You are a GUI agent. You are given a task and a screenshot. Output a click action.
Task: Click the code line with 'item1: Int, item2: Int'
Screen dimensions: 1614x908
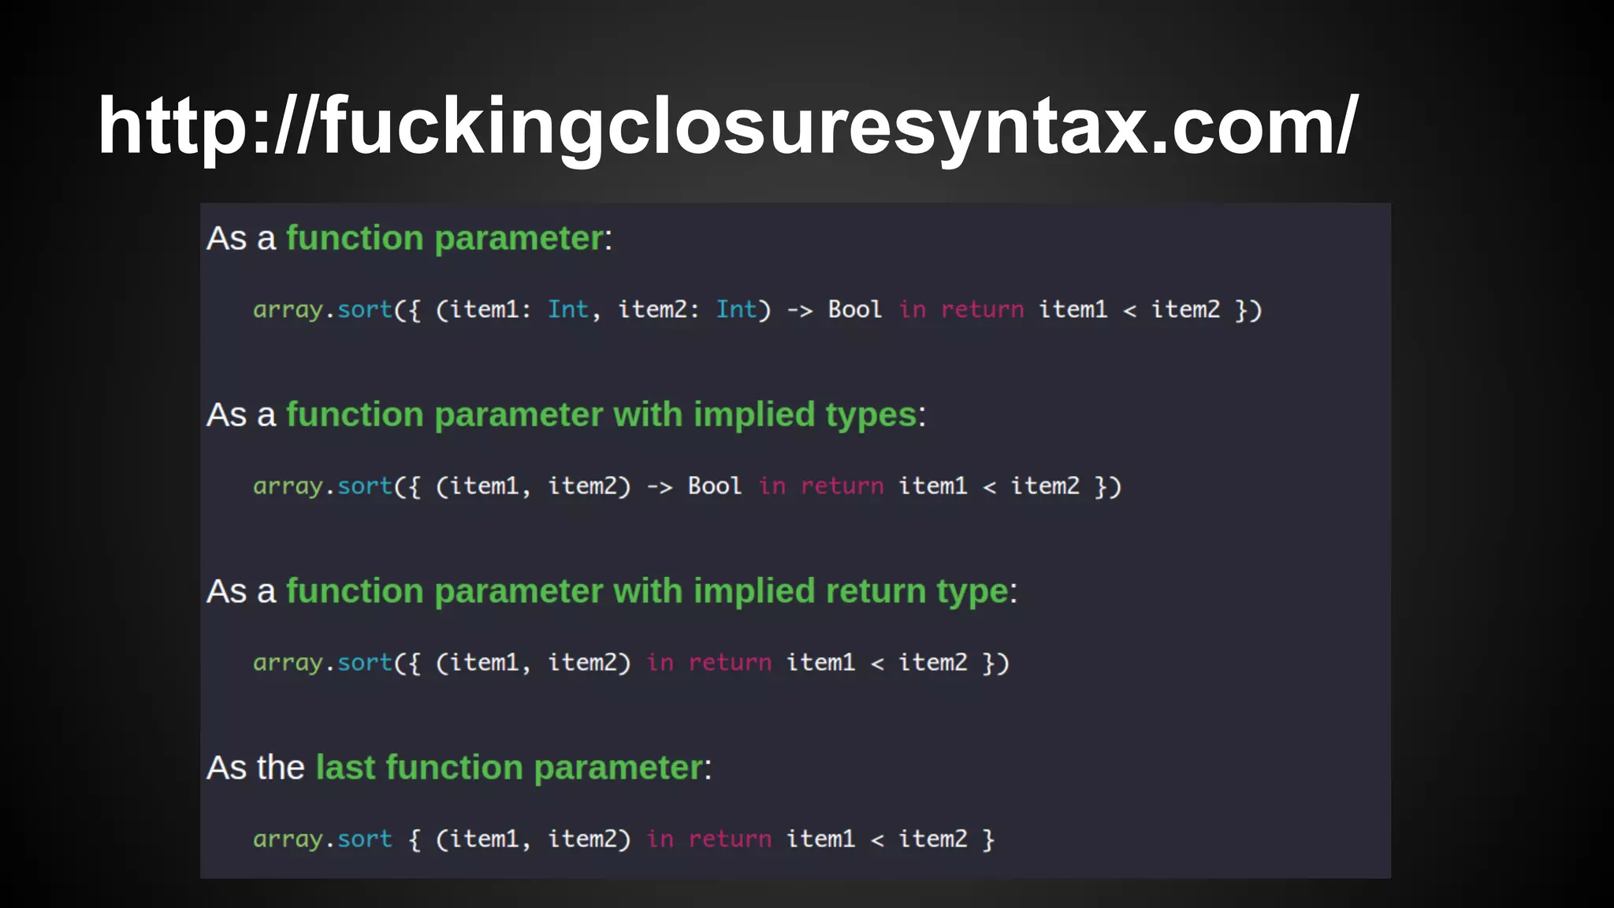757,310
